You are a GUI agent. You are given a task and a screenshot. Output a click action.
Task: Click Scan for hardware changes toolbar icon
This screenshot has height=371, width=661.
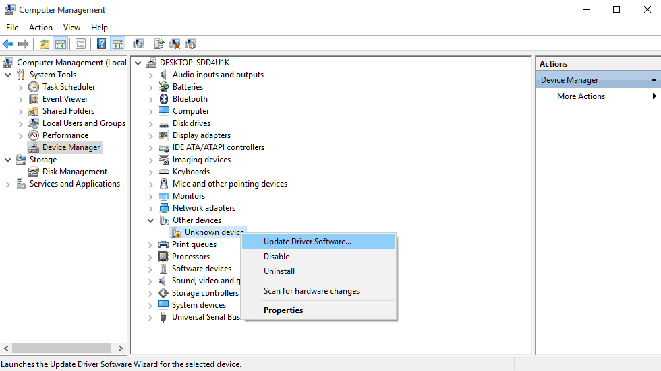tap(138, 44)
